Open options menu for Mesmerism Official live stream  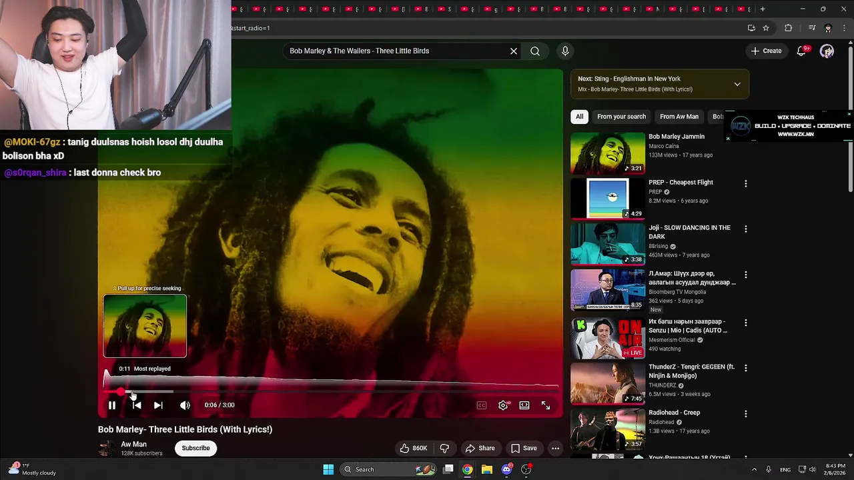pos(746,323)
